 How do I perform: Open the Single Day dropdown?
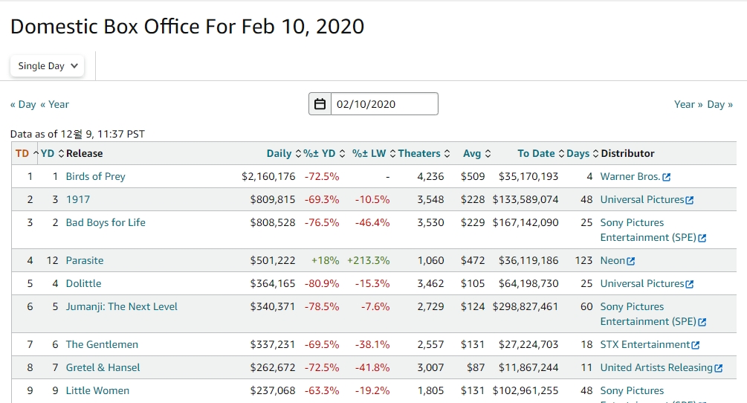coord(47,65)
